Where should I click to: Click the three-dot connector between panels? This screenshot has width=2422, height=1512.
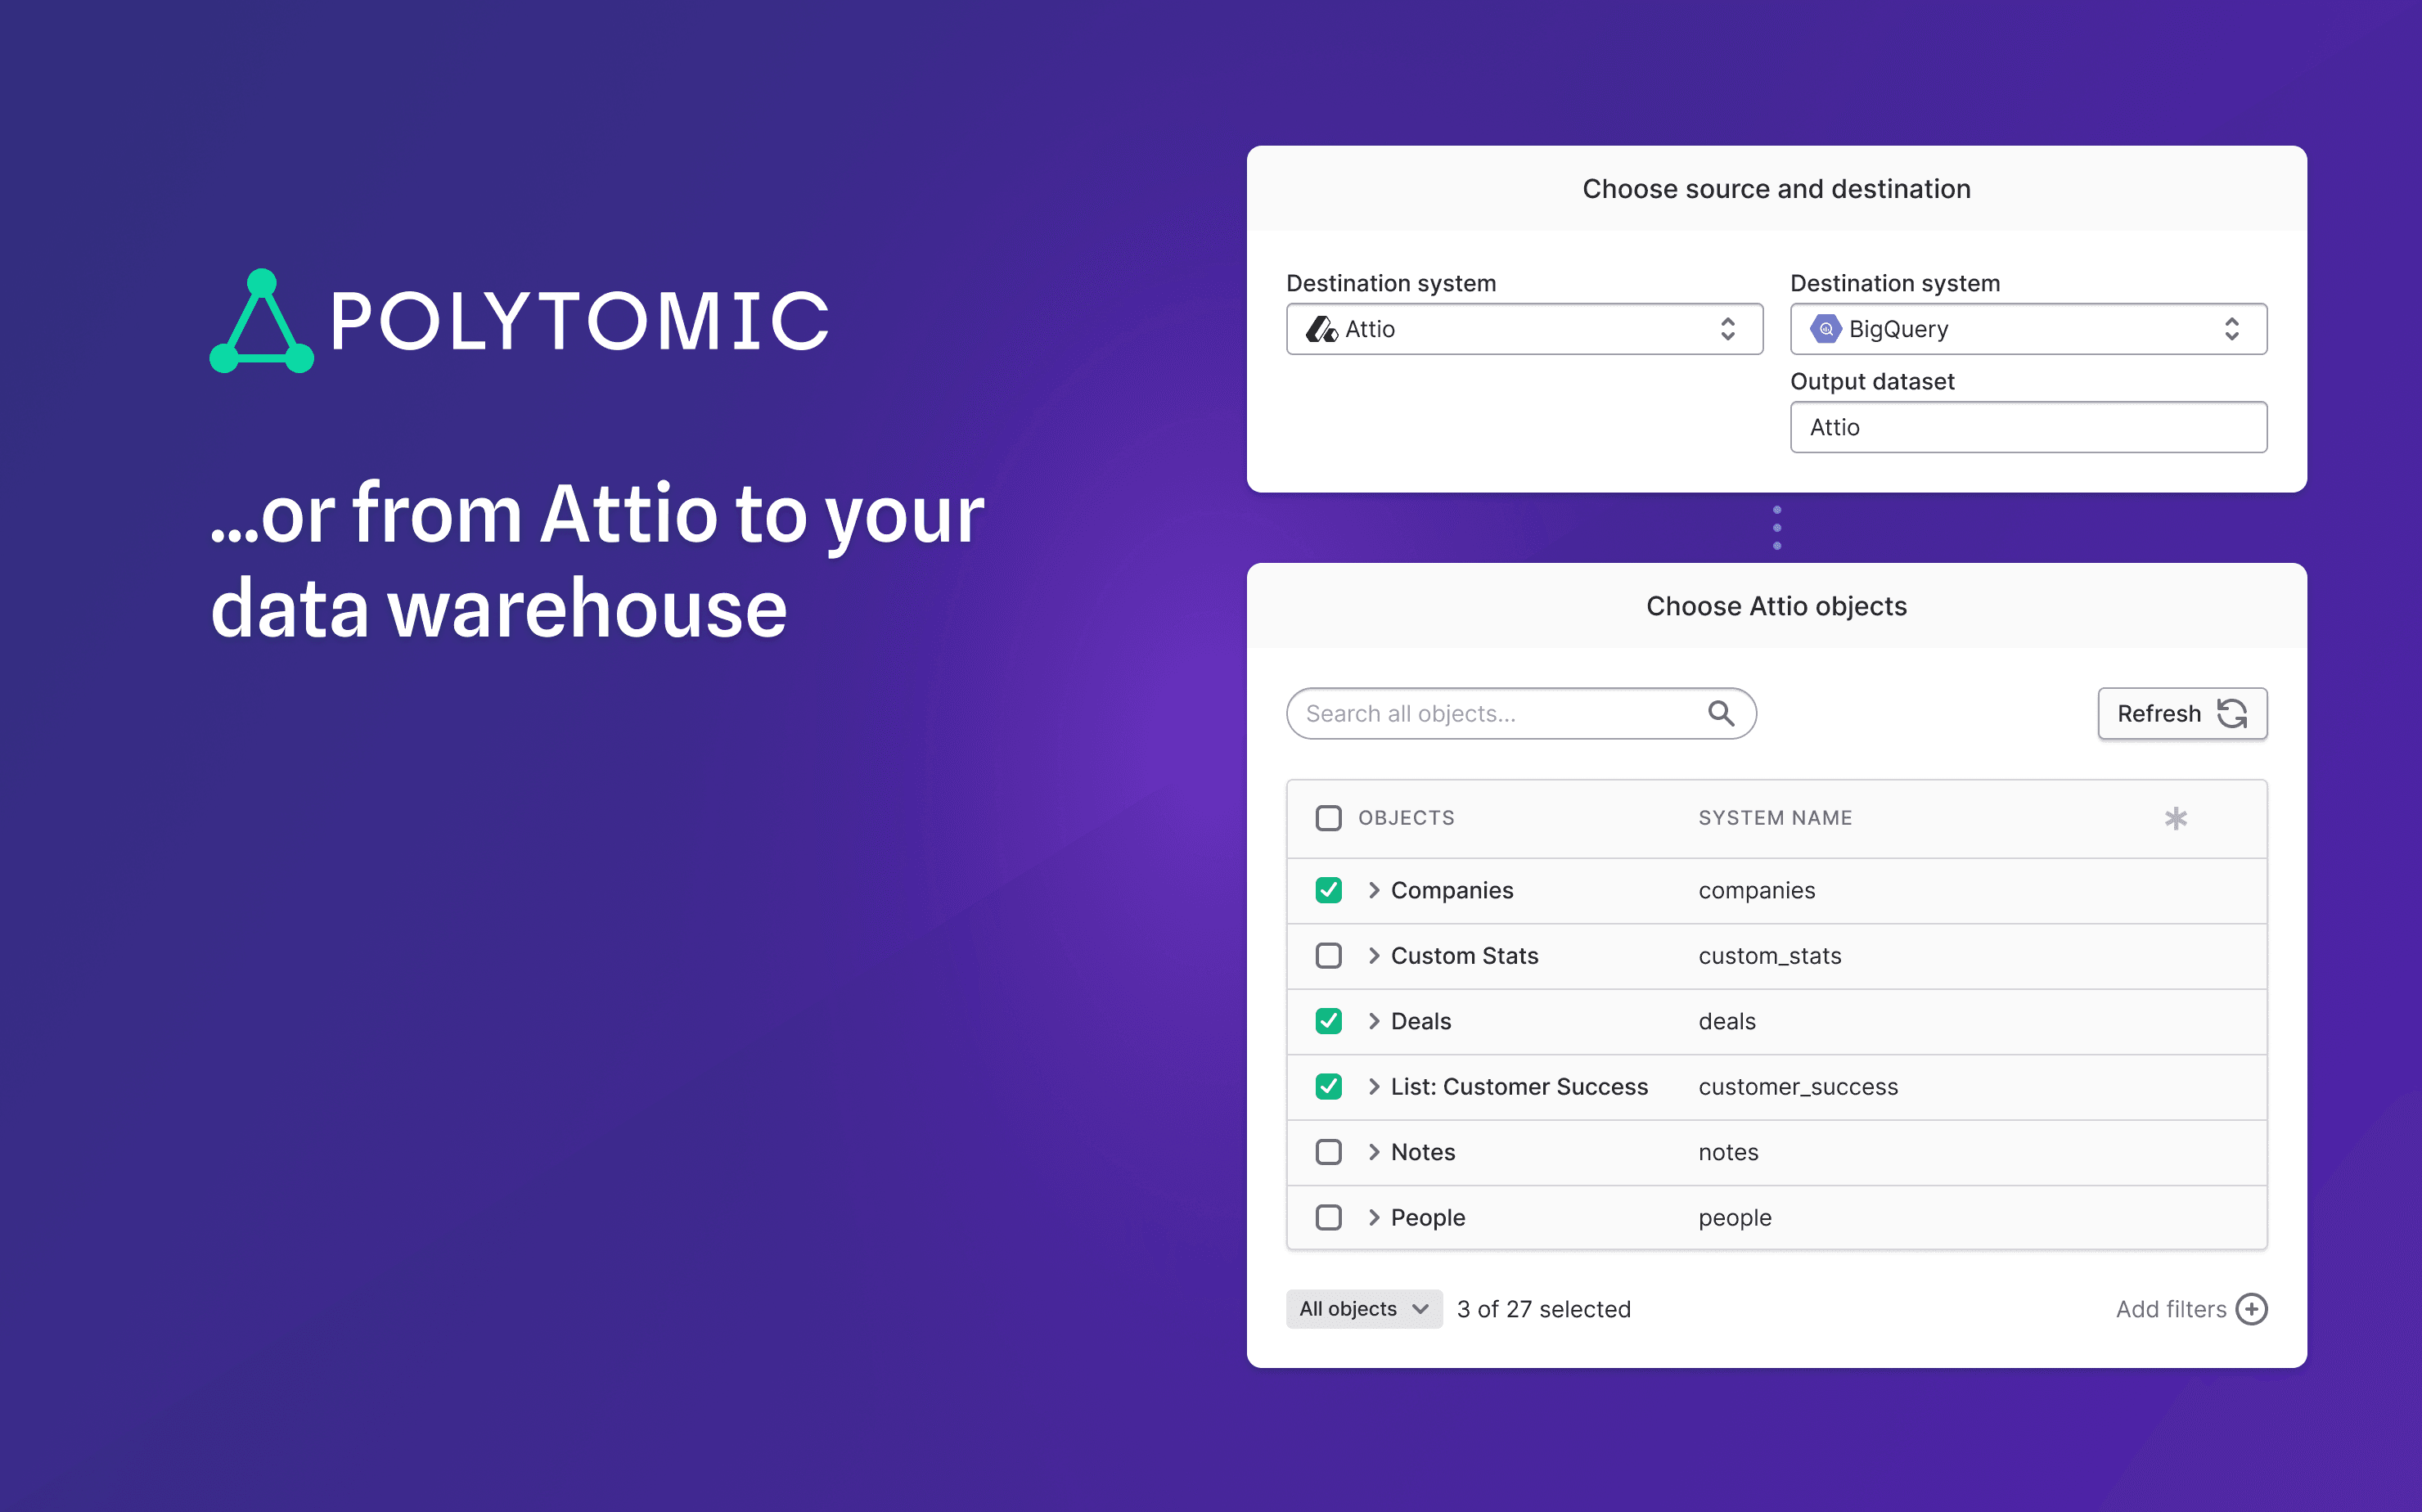[x=1776, y=527]
